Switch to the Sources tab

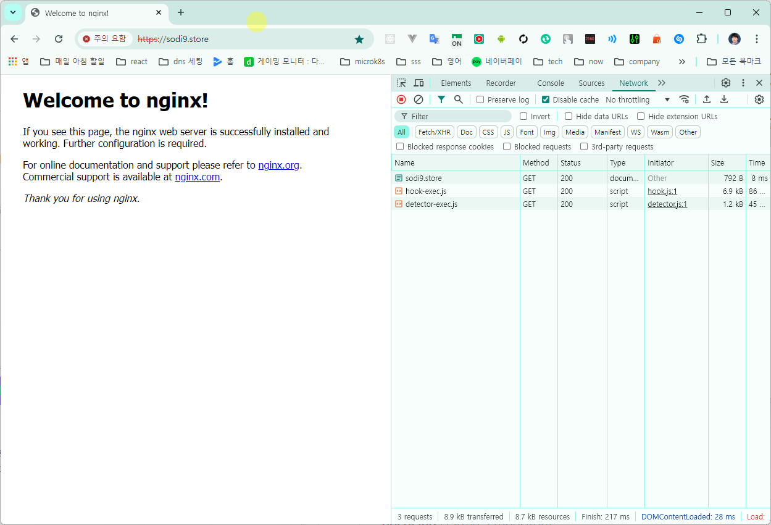591,83
